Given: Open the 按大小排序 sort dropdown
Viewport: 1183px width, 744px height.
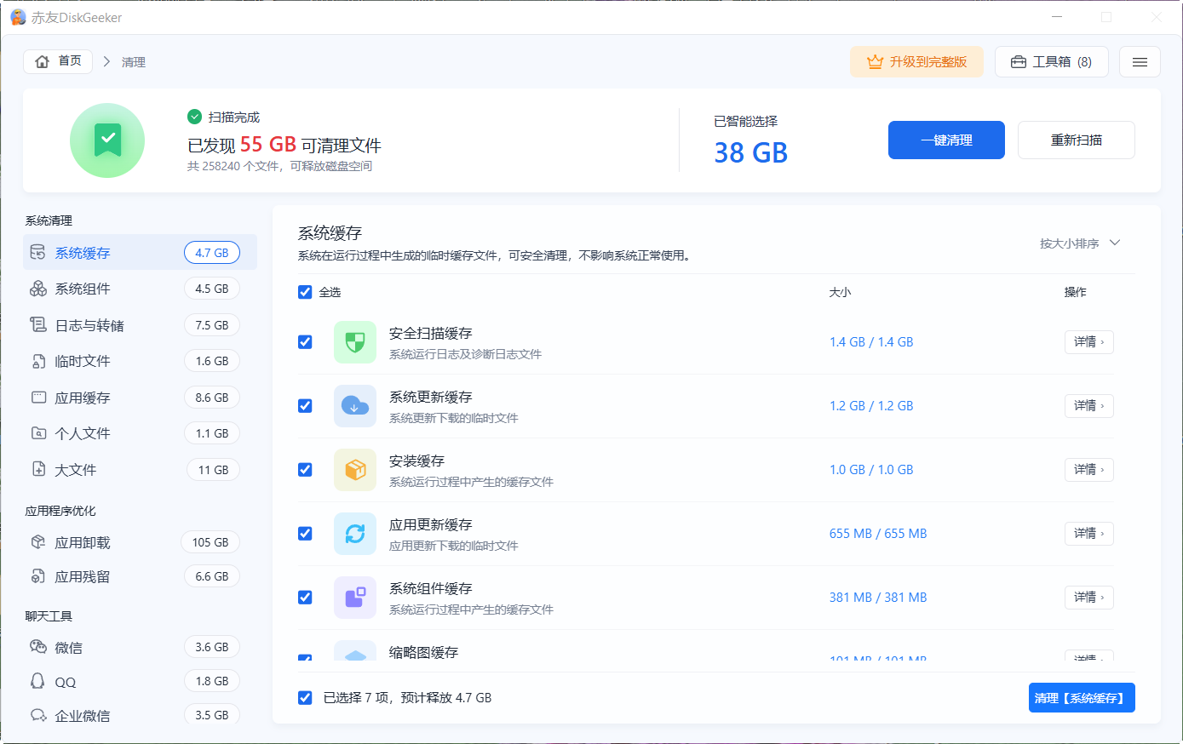Looking at the screenshot, I should pyautogui.click(x=1080, y=243).
